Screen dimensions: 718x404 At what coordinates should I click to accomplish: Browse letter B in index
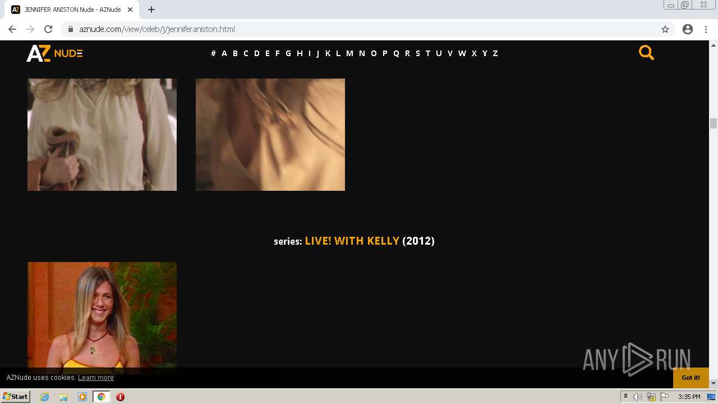235,53
